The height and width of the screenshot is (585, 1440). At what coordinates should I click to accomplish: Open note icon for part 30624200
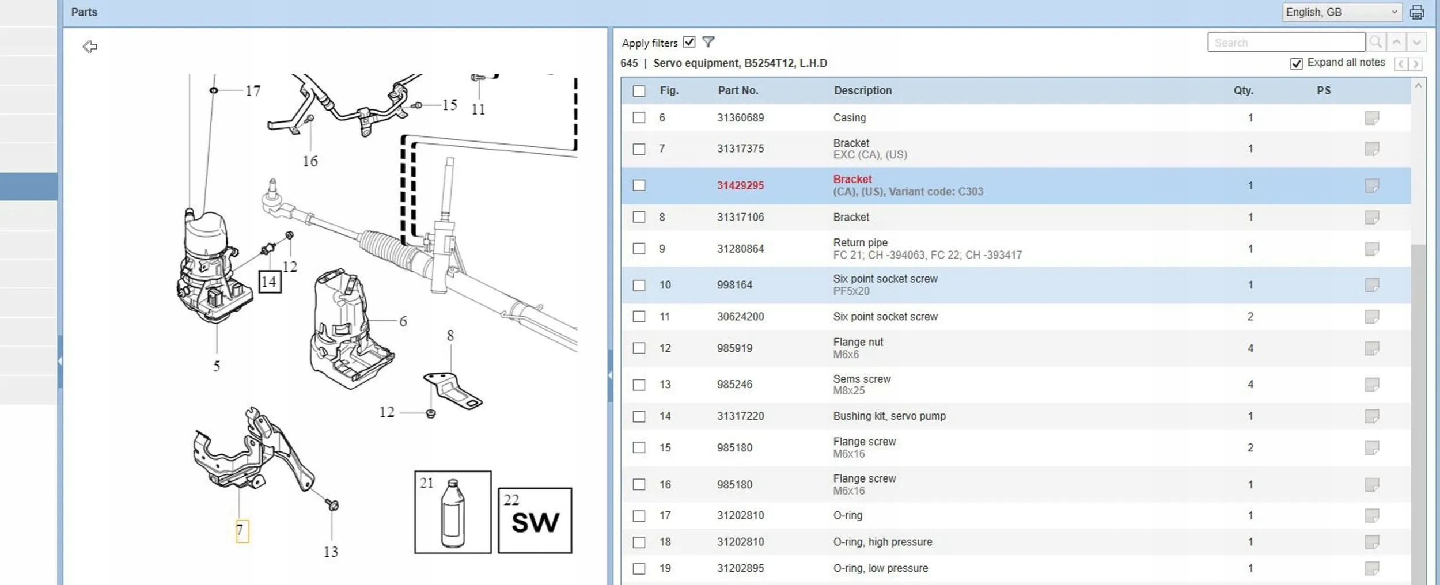pos(1372,317)
